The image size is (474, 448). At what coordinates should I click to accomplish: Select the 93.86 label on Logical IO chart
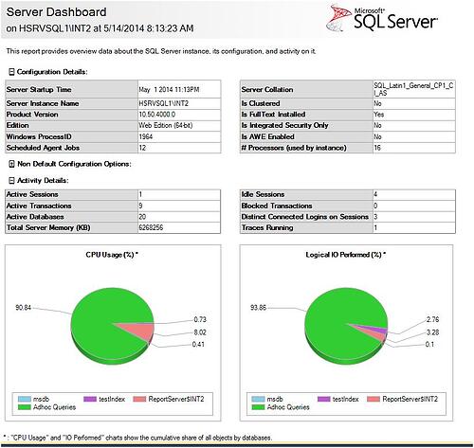pos(258,308)
